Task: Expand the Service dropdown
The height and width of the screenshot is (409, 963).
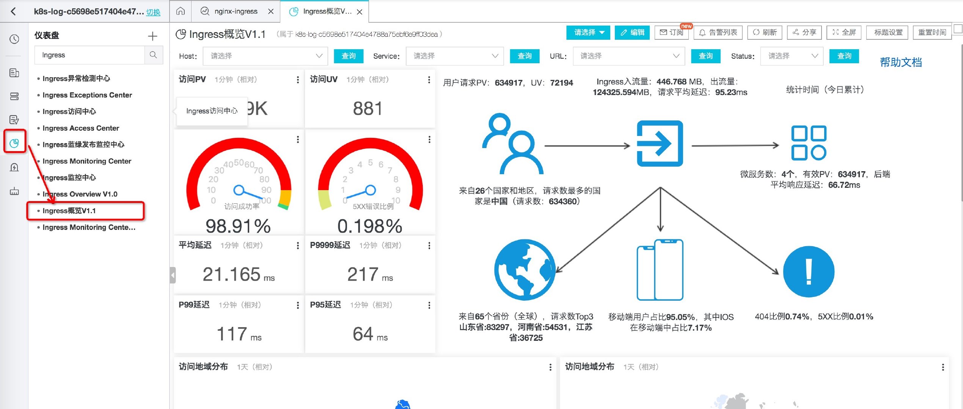Action: tap(455, 56)
